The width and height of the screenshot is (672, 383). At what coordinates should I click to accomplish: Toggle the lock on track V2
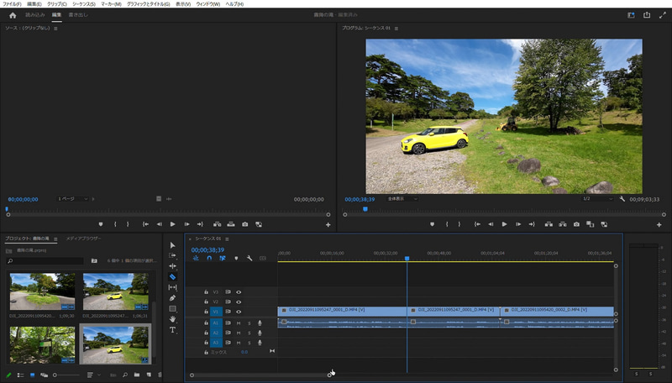point(207,302)
